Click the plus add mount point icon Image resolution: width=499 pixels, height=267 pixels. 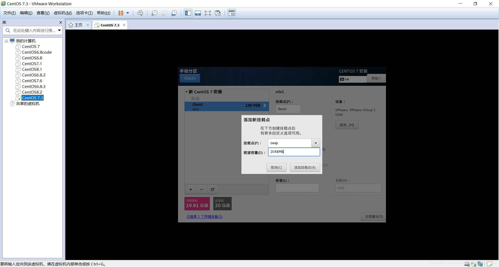[x=191, y=189]
